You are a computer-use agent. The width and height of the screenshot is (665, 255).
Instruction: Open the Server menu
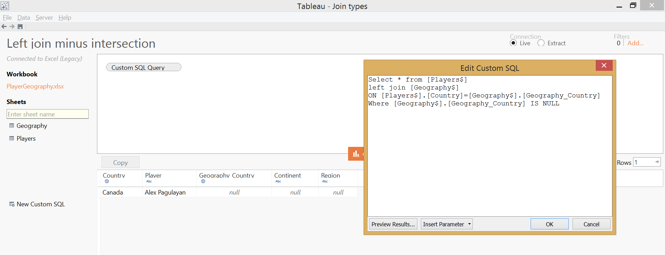pyautogui.click(x=44, y=18)
